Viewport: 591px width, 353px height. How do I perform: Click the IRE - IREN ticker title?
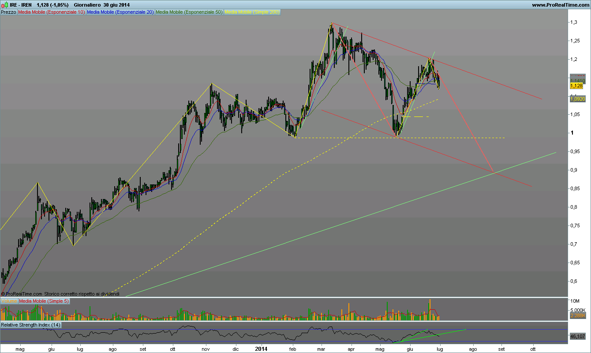tap(20, 4)
